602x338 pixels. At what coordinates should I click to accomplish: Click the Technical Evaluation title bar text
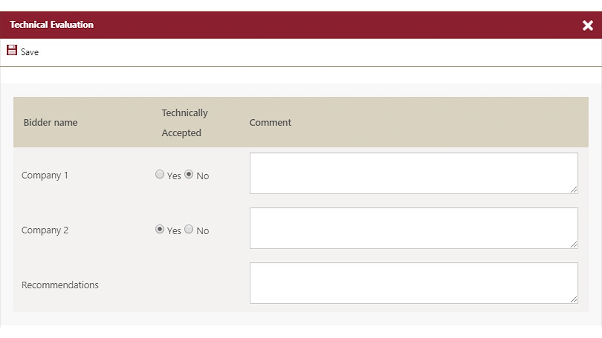pos(52,25)
